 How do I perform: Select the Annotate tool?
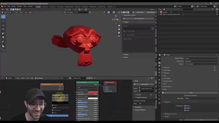[x=3, y=42]
